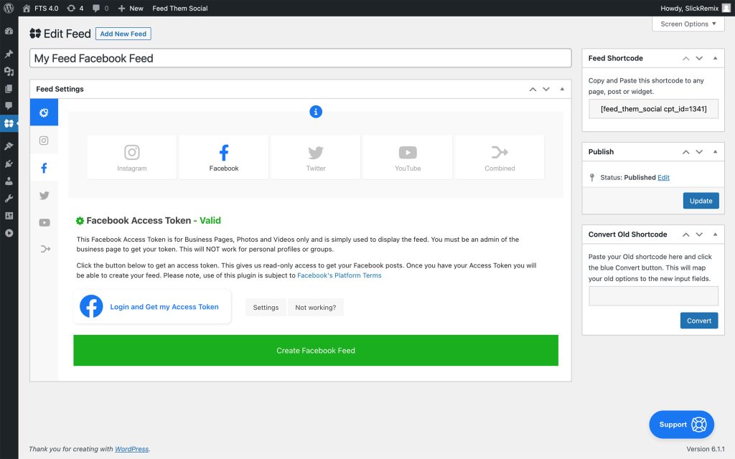The height and width of the screenshot is (459, 735).
Task: Open Comments in the admin sidebar
Action: [x=9, y=106]
